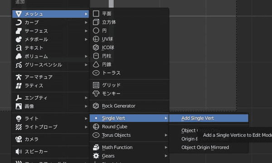Click the Surface (サーフェス) icon

pos(19,31)
